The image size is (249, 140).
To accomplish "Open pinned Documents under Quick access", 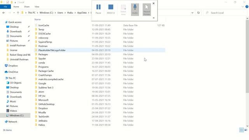I will [x=16, y=36].
